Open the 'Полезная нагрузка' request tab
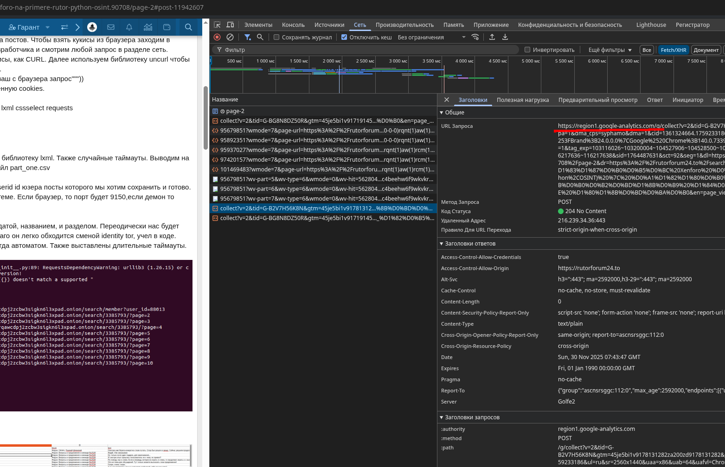The image size is (725, 467). [x=523, y=100]
